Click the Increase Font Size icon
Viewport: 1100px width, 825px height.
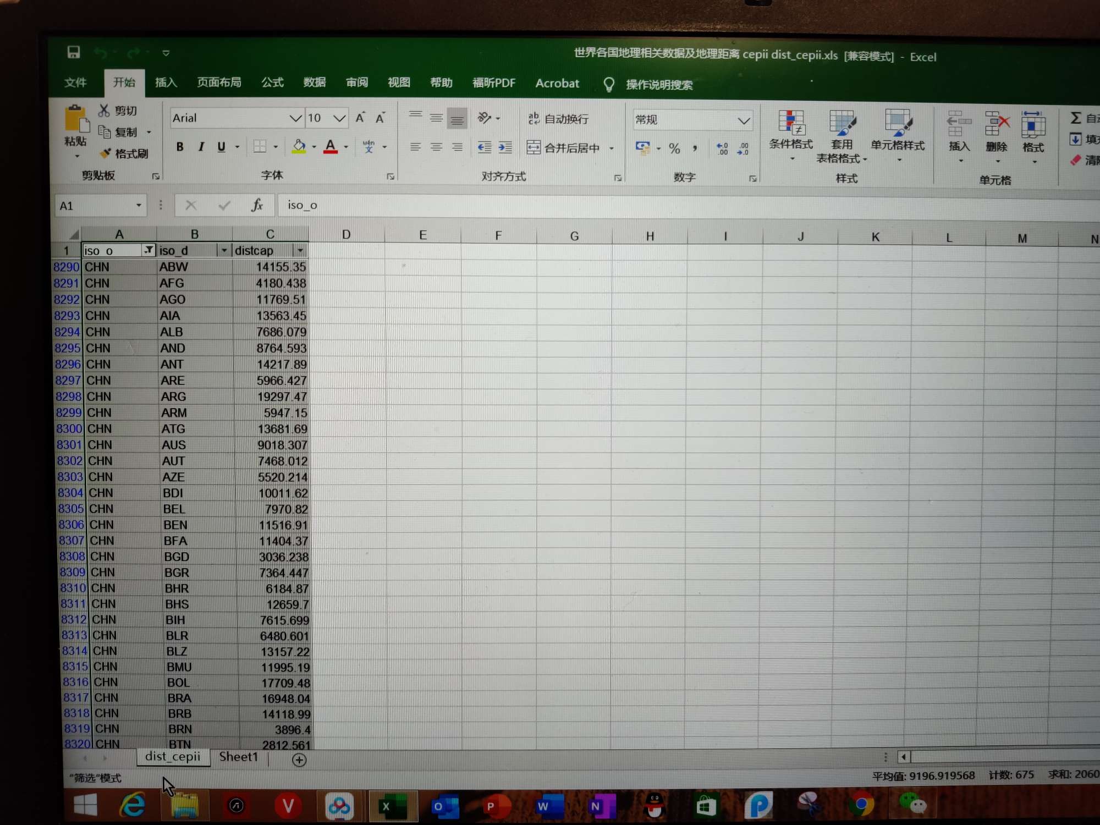click(360, 117)
